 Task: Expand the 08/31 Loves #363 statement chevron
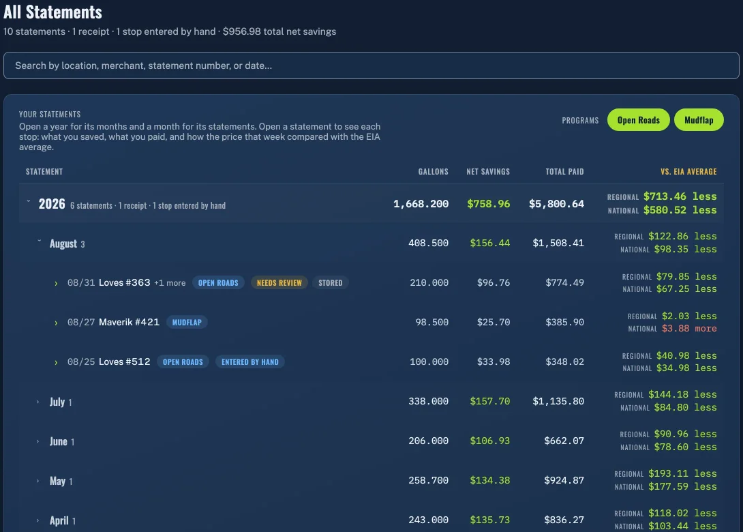(x=56, y=283)
